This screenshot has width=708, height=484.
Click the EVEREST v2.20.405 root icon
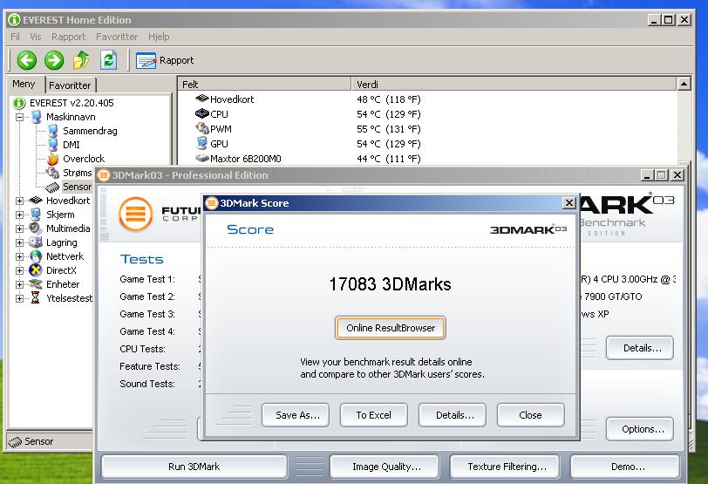point(19,103)
